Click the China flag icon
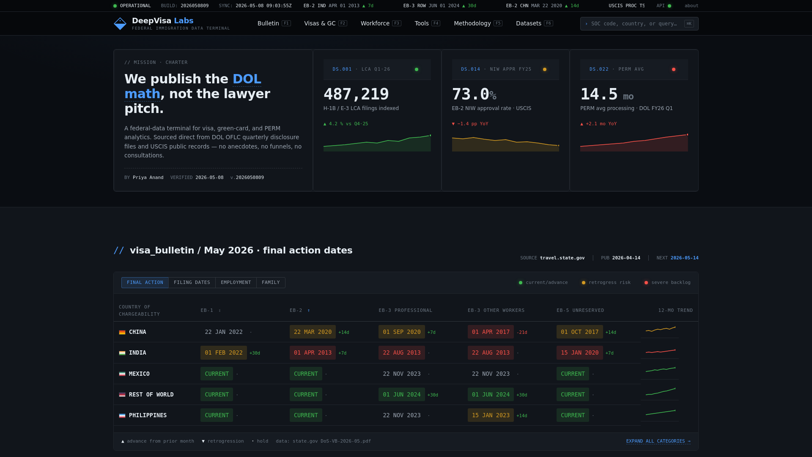812x457 pixels. point(122,332)
